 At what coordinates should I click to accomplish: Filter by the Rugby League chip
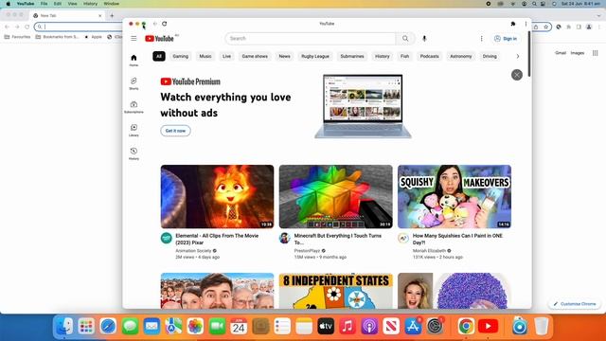pos(315,56)
